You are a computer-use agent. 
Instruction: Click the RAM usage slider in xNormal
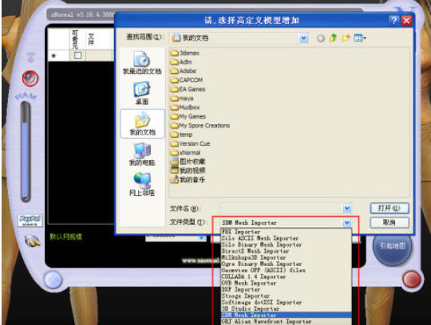point(26,151)
